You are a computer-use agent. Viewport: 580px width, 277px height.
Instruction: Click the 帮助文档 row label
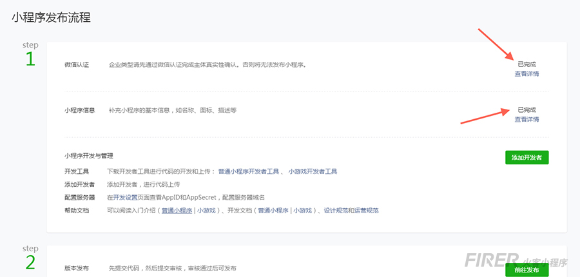77,211
